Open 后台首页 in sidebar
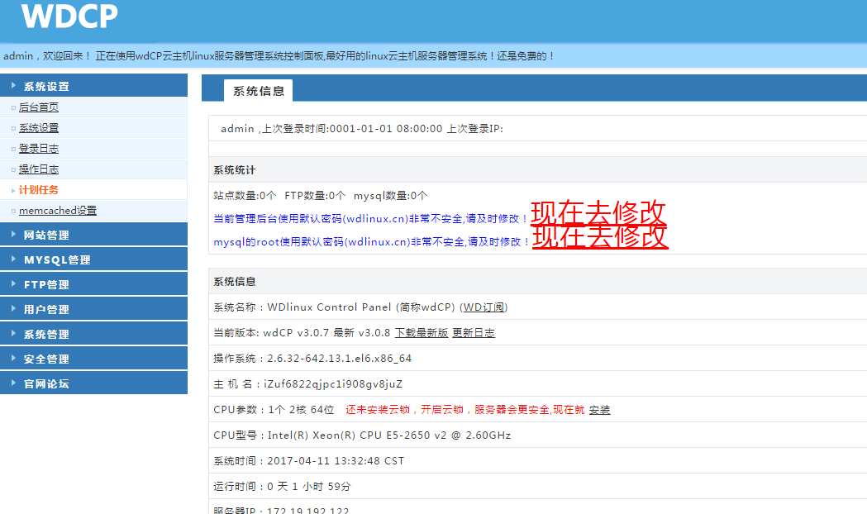This screenshot has width=867, height=514. tap(39, 107)
